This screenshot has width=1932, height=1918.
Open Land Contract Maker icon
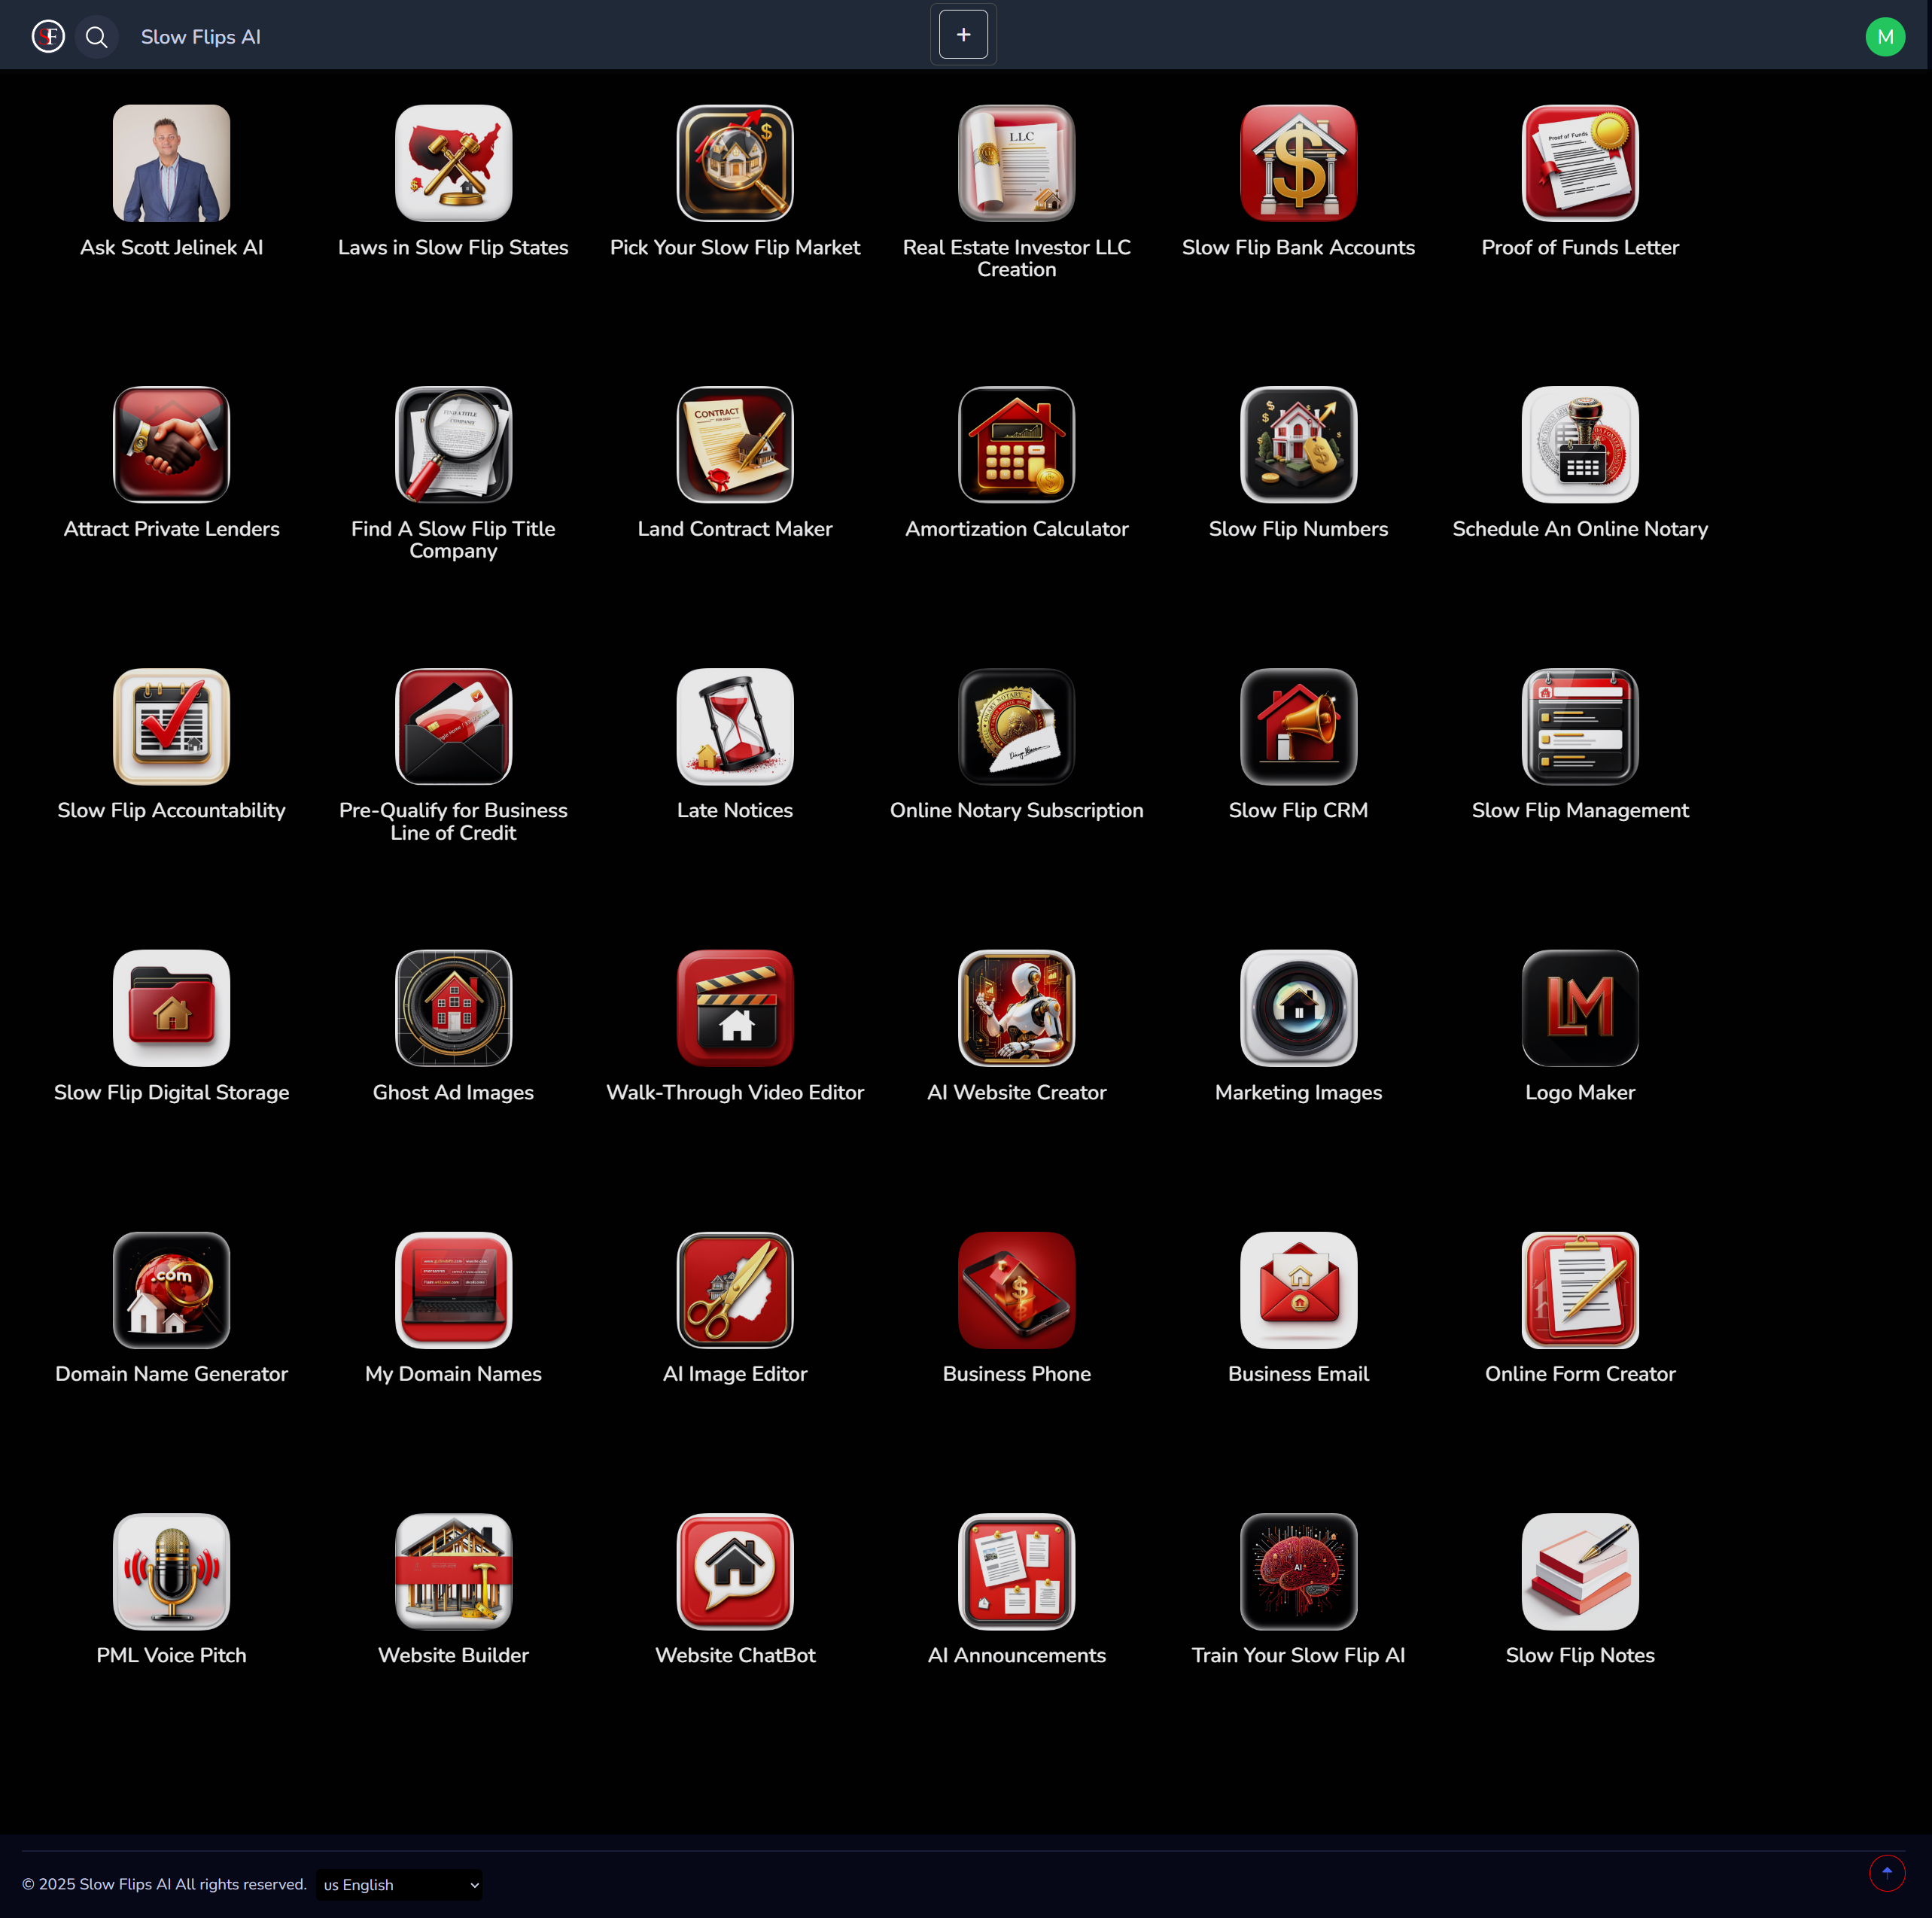(734, 445)
